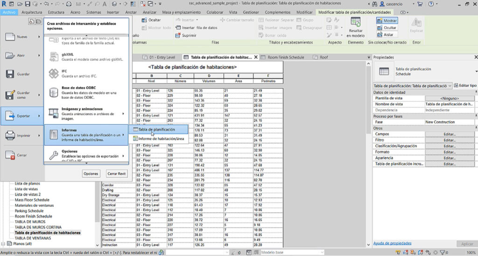The height and width of the screenshot is (256, 478).
Task: Switch to the Room Finish Schedule tab
Action: click(285, 57)
